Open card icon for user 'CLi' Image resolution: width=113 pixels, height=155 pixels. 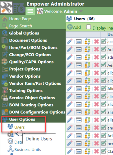coord(79,151)
